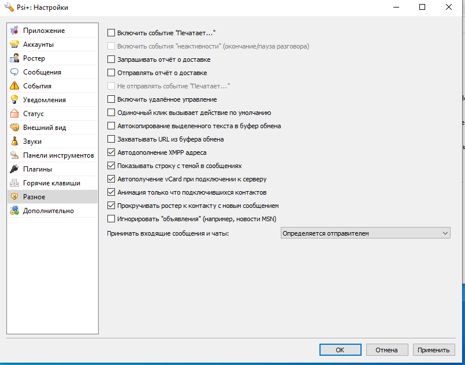Enable the "Печатает..." event checkbox
The width and height of the screenshot is (465, 365).
[111, 34]
